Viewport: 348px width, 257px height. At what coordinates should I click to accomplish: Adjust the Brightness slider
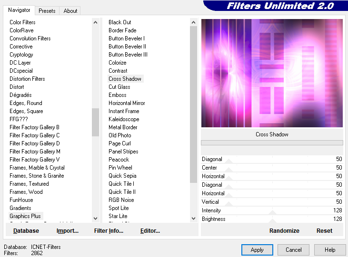[x=272, y=221]
